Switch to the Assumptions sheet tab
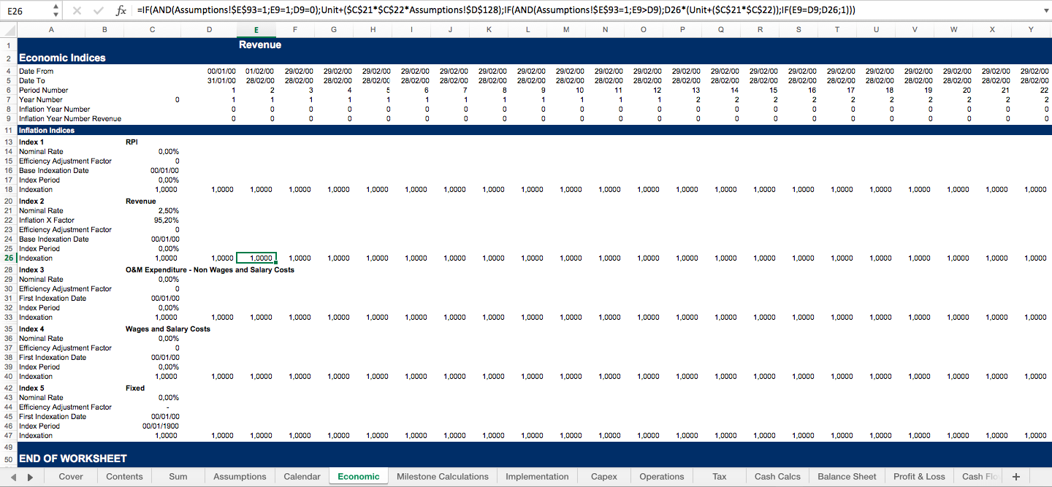The image size is (1052, 487). [x=240, y=477]
